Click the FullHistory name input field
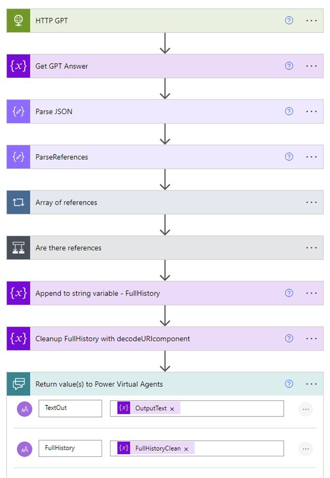The image size is (330, 478). tap(70, 449)
